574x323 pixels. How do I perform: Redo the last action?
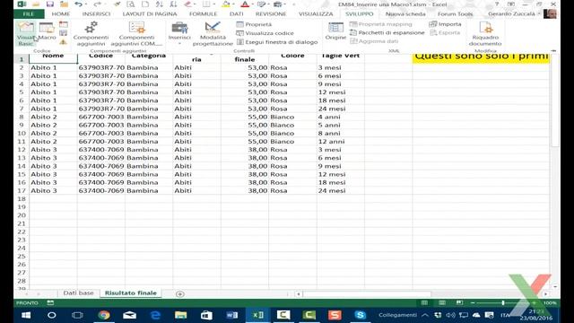(97, 4)
